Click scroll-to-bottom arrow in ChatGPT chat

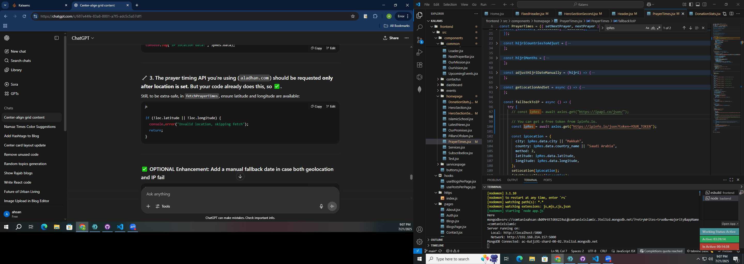240,177
